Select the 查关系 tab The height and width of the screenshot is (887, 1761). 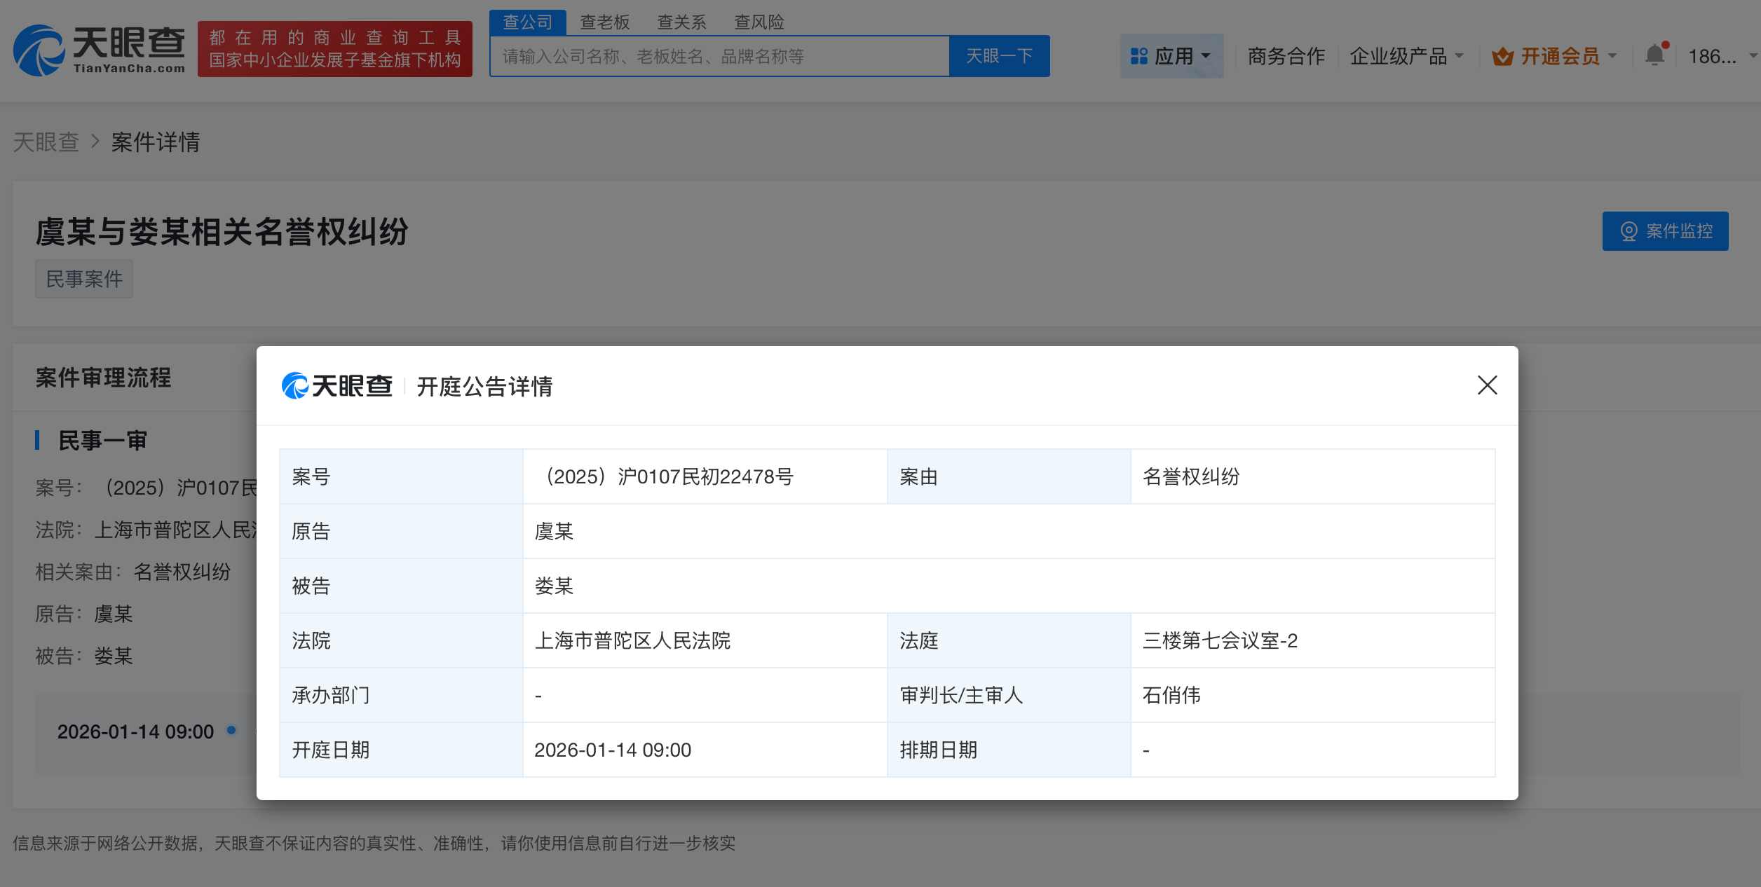click(681, 22)
